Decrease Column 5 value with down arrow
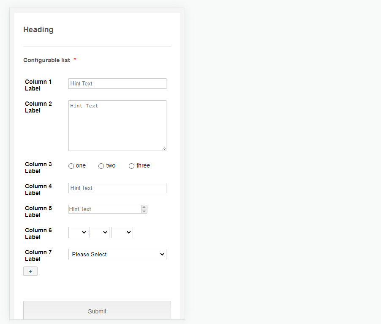 [x=144, y=211]
